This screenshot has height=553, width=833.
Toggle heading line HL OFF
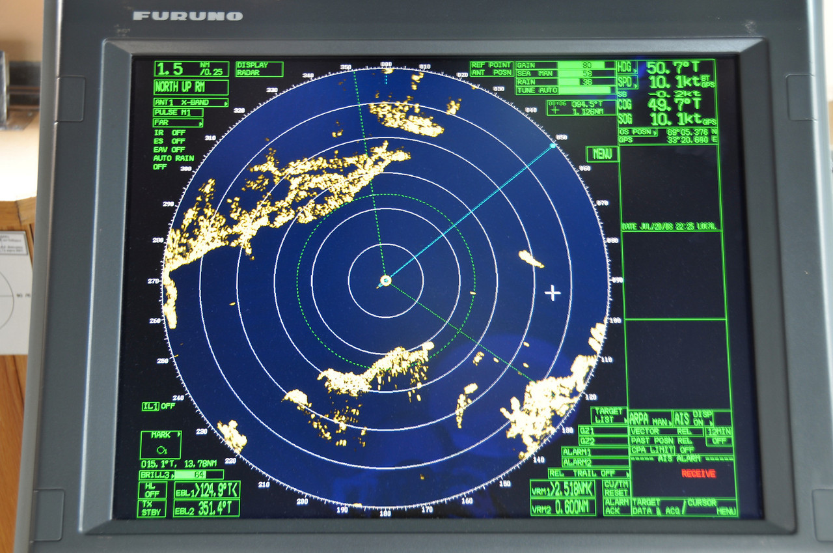151,490
